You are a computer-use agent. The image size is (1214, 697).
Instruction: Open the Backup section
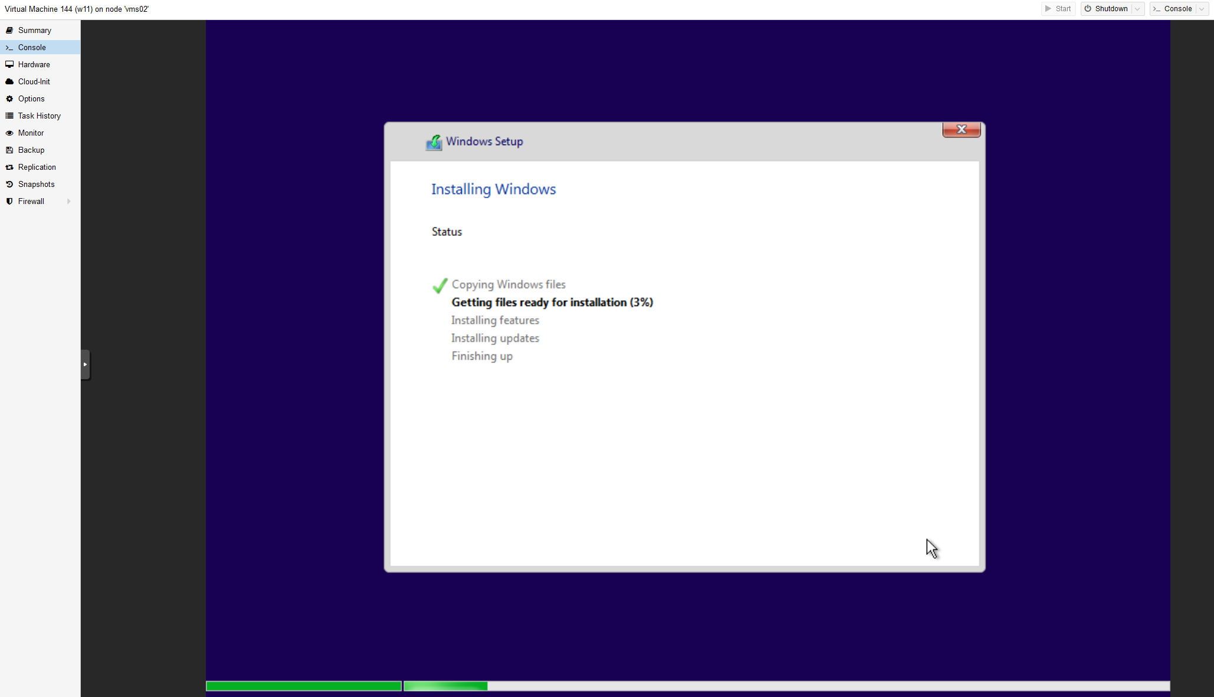point(40,150)
